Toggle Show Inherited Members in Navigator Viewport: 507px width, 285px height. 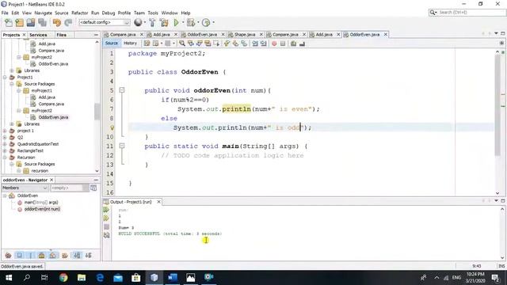click(x=9, y=255)
